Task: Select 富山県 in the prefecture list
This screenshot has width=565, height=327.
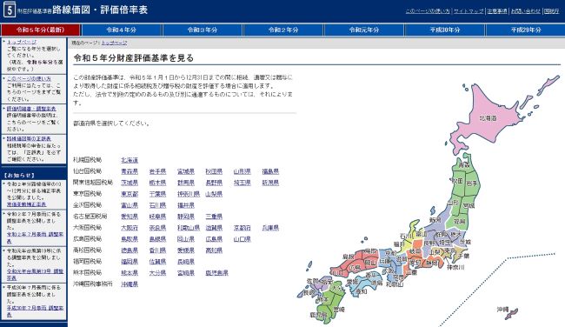Action: coord(130,205)
